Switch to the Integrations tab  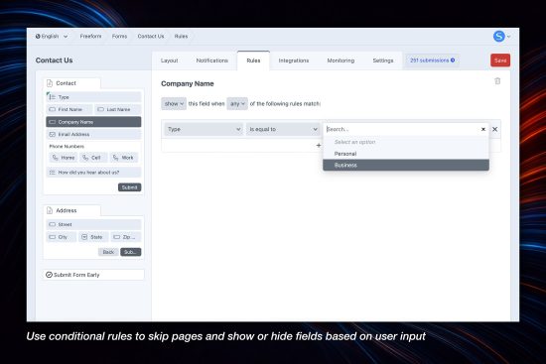pos(294,61)
